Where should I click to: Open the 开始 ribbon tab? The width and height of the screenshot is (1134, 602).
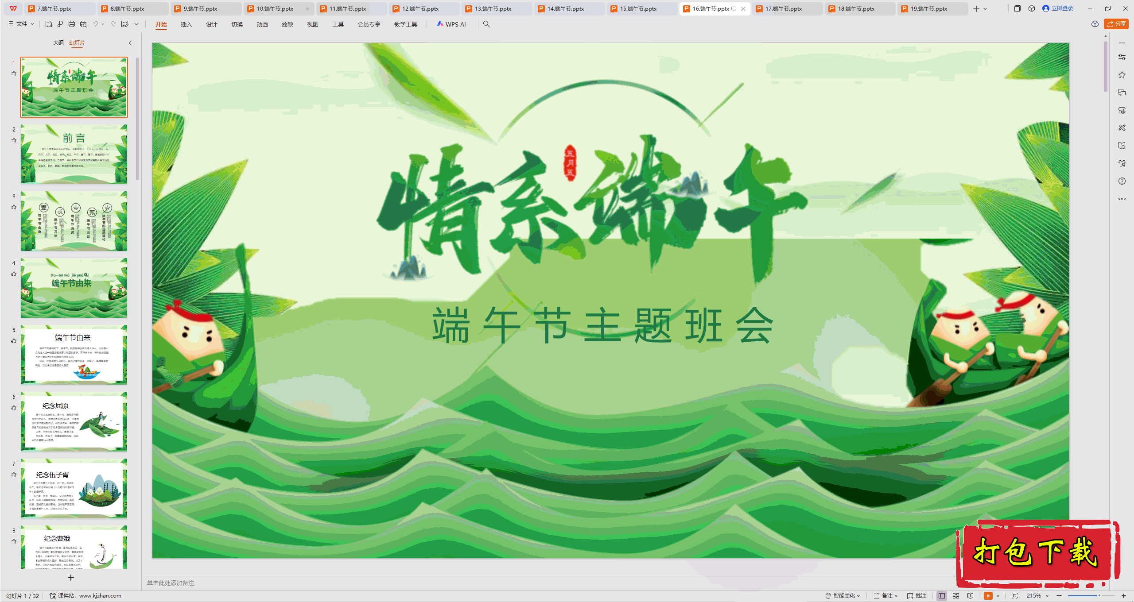pos(161,24)
